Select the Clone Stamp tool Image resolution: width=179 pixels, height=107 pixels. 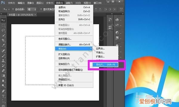pyautogui.click(x=3, y=61)
